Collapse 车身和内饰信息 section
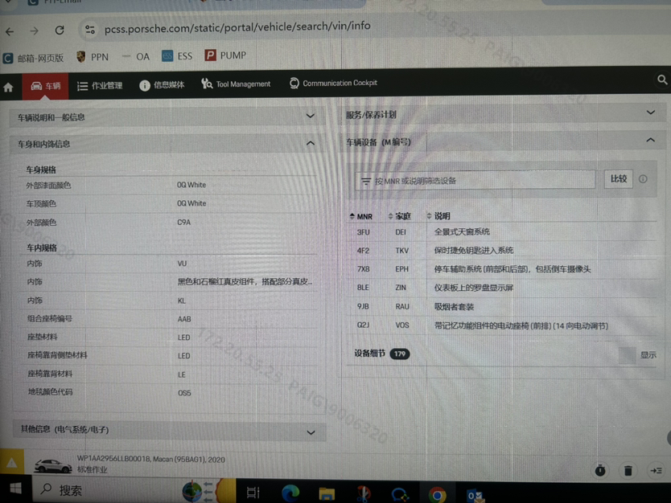Screen dimensions: 671x503 point(167,144)
